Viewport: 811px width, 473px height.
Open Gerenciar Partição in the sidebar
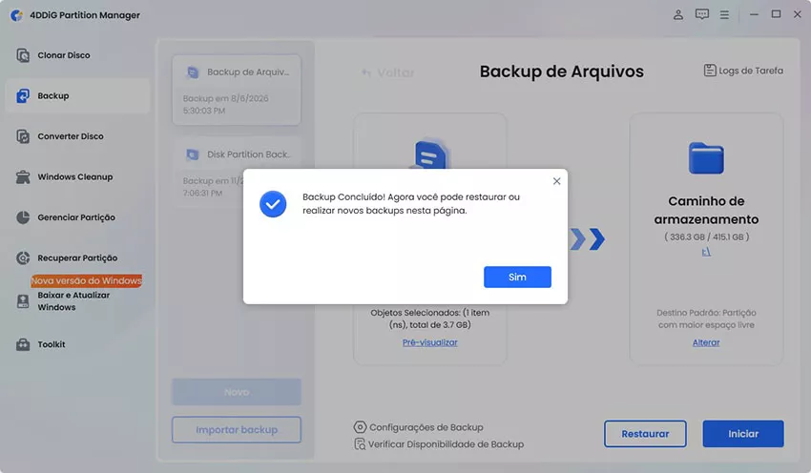(x=77, y=217)
